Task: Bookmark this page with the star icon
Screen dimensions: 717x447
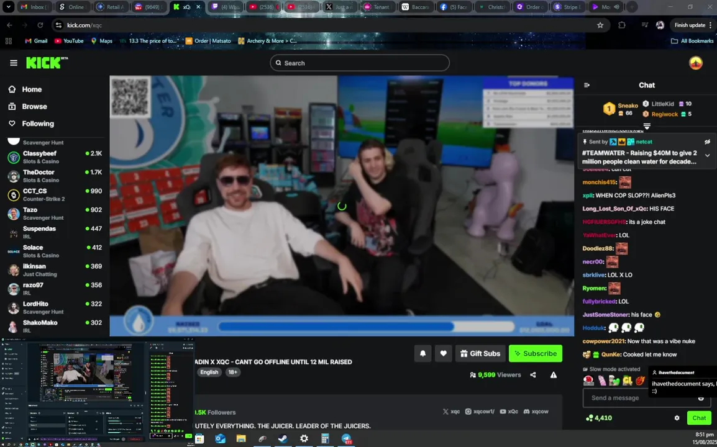Action: point(600,25)
